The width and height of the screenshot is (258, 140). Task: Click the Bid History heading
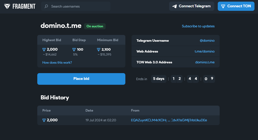click(x=55, y=97)
